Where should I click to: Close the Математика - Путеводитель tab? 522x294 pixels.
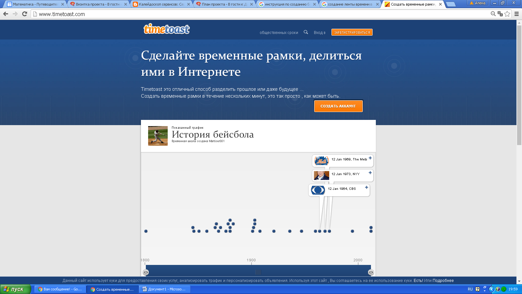coord(63,4)
